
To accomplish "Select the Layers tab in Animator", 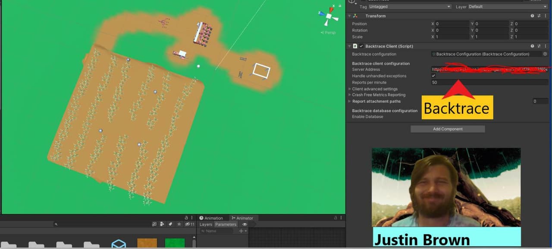I will [206, 224].
